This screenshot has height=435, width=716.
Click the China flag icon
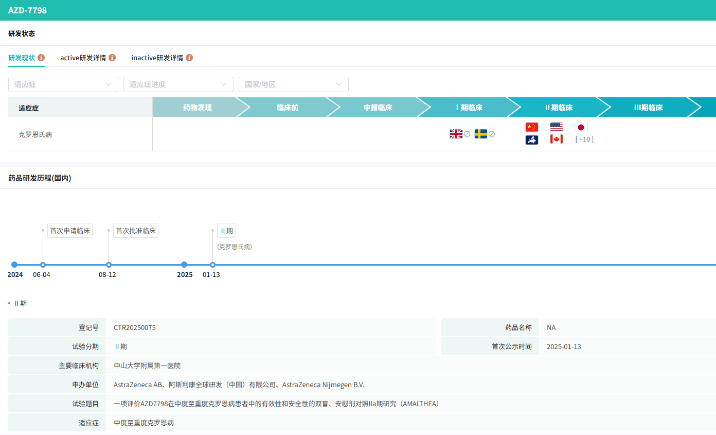[531, 127]
